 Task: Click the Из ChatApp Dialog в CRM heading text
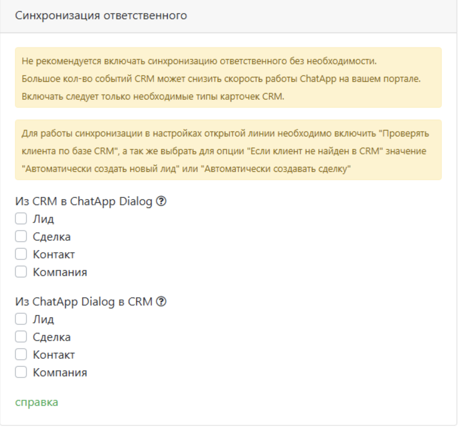85,302
